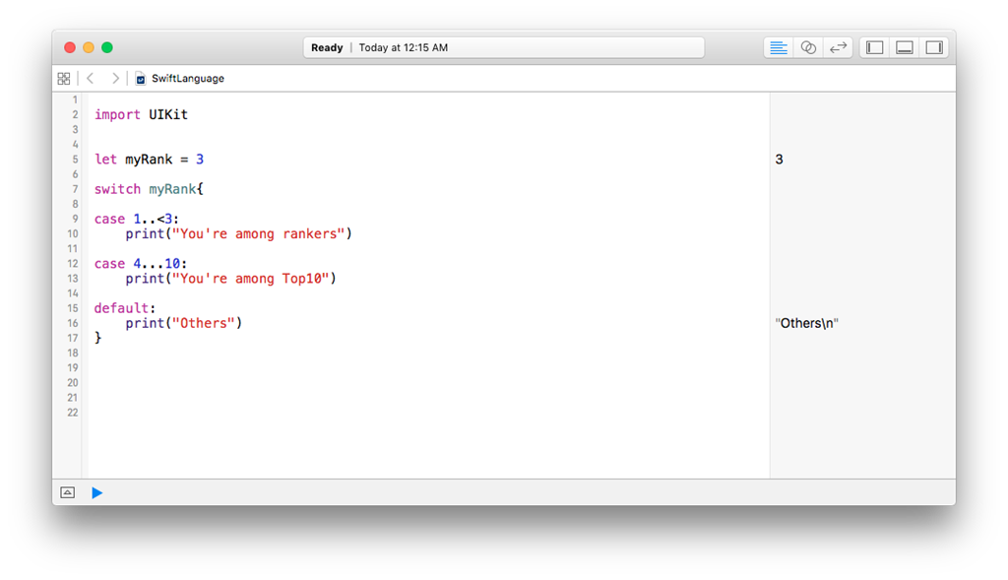Open the Assistant editor (overlapping circles)
This screenshot has width=1008, height=580.
(808, 47)
